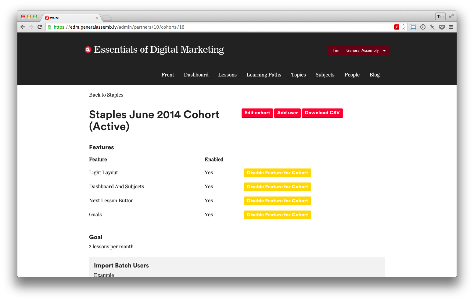474x301 pixels.
Task: Click the Enabled column header
Action: point(214,159)
